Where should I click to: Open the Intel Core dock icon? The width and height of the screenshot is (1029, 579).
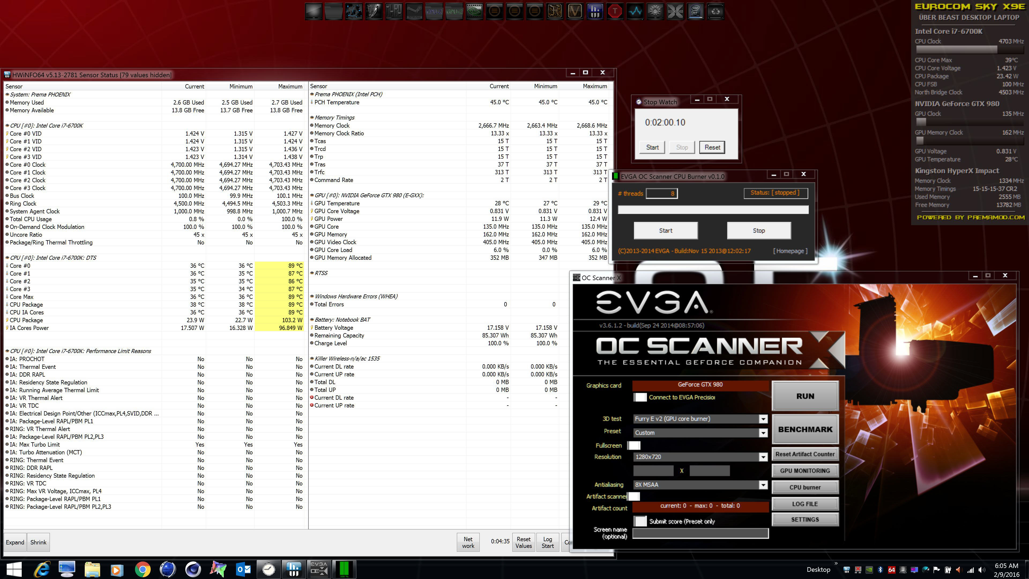point(695,12)
